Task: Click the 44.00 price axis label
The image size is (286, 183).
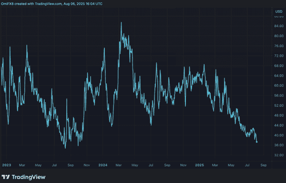Action: (279, 125)
